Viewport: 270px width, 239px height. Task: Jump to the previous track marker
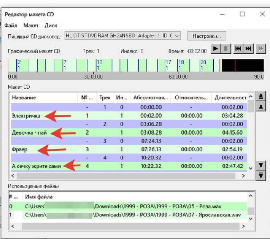point(238,49)
